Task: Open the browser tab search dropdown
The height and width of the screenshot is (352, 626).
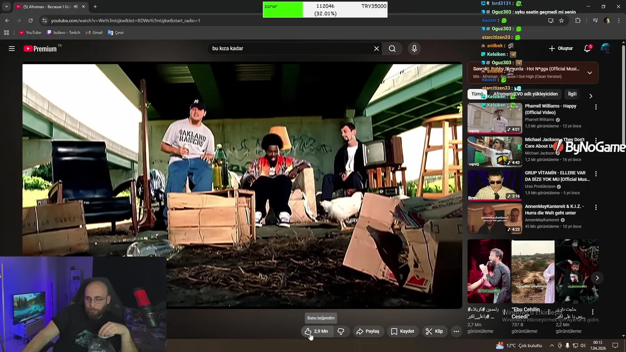Action: [6, 7]
